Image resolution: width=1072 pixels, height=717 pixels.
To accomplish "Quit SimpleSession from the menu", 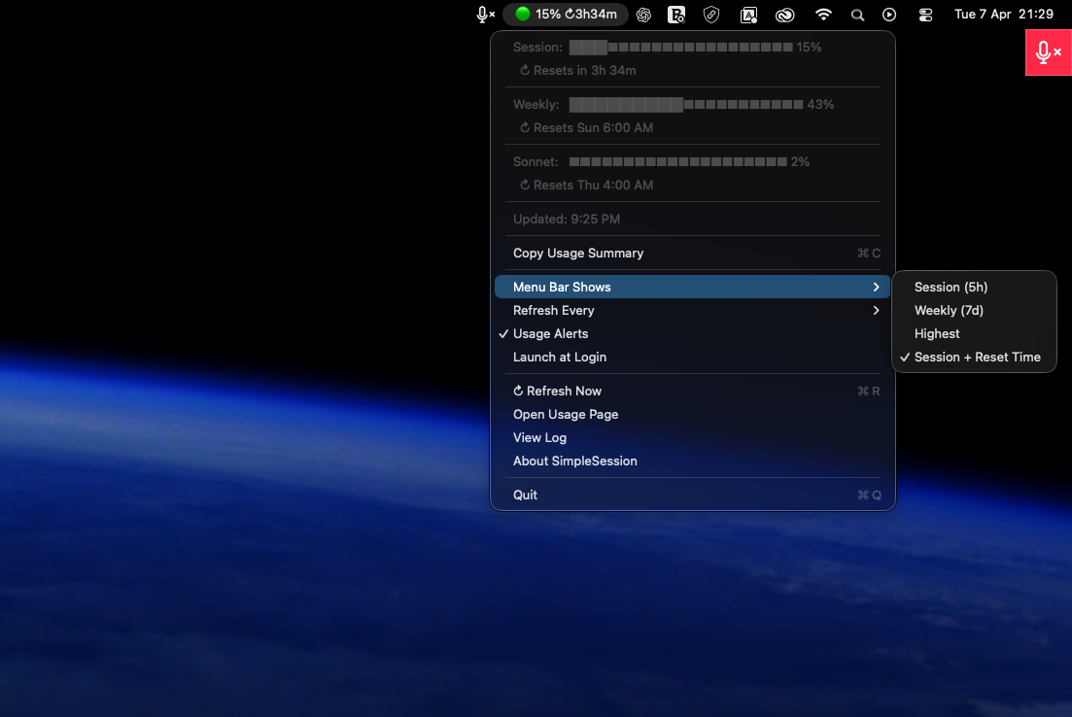I will pyautogui.click(x=693, y=495).
